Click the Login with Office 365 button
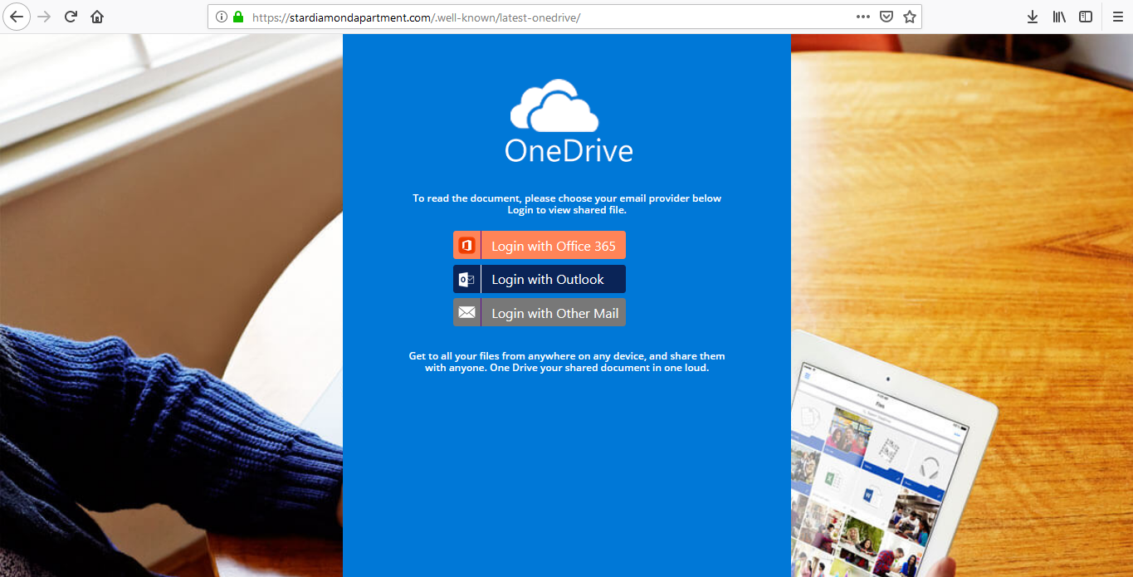The height and width of the screenshot is (577, 1133). click(x=553, y=246)
